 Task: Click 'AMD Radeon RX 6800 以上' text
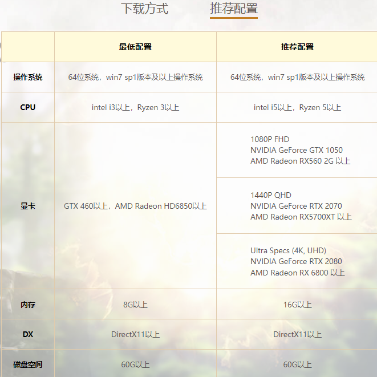[x=298, y=273]
